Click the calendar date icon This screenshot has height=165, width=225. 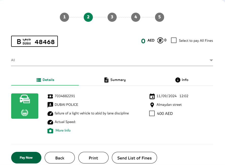click(x=152, y=96)
